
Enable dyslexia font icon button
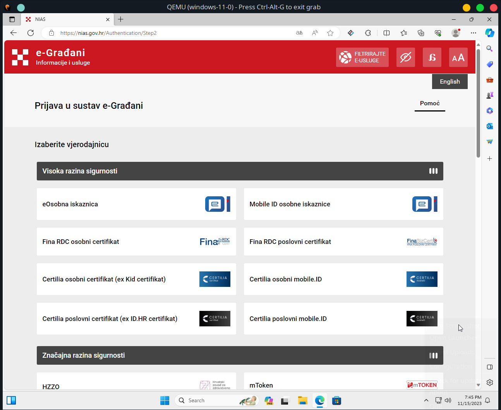[432, 57]
